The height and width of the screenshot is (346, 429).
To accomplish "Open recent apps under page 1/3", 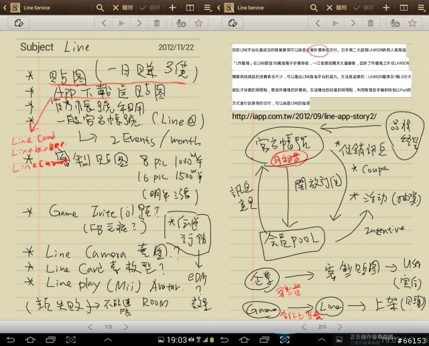I will (x=50, y=340).
